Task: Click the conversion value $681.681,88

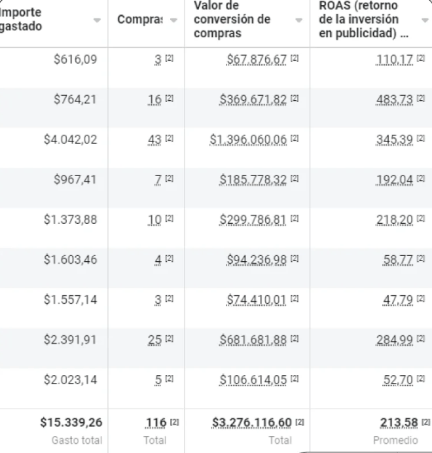Action: (253, 340)
